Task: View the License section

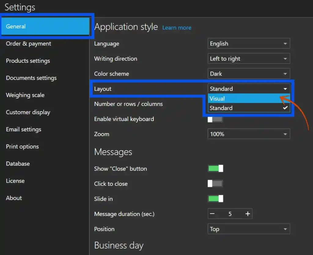Action: tap(15, 181)
